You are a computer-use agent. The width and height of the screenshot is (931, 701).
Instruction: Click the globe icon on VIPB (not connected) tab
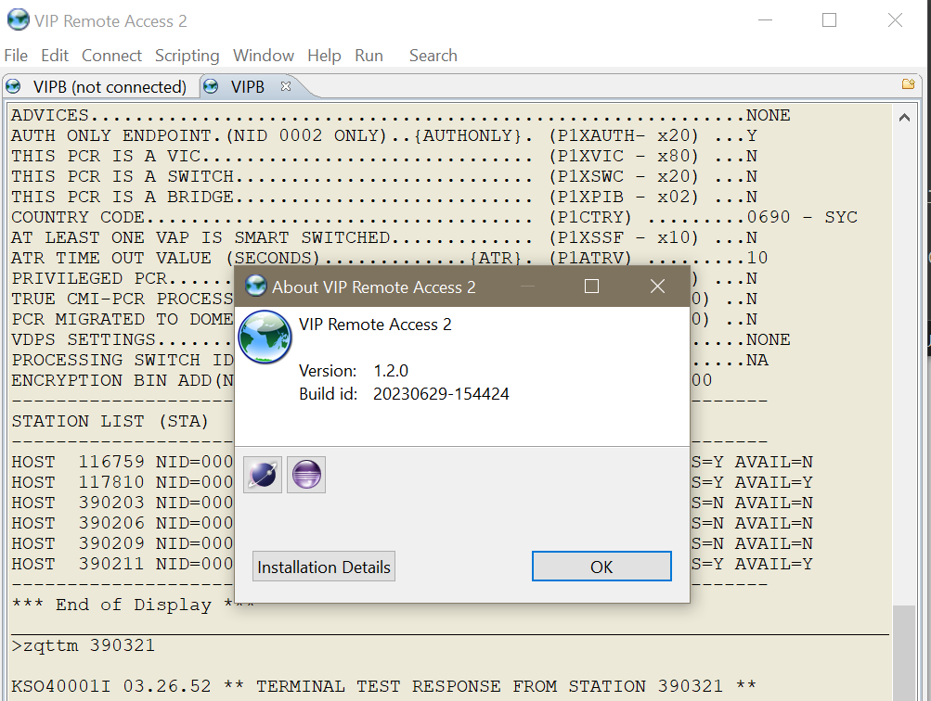coord(14,87)
